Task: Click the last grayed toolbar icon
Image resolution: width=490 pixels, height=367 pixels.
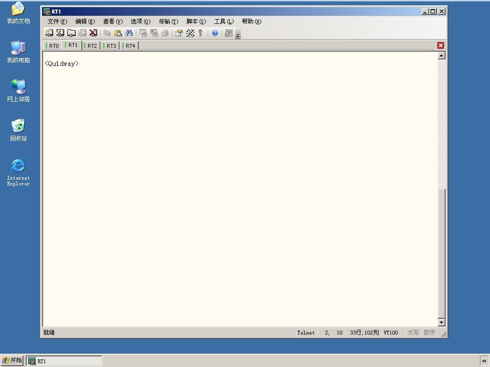Action: click(x=229, y=33)
